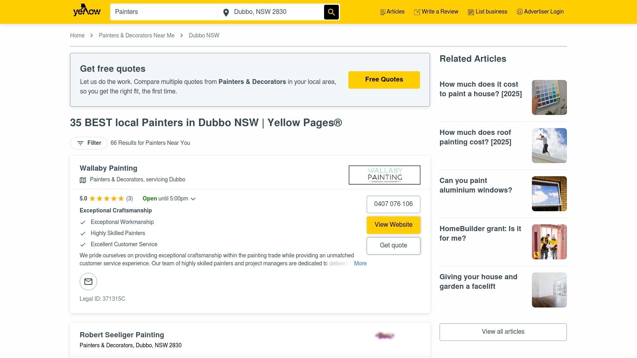Screen dimensions: 637x358
Task: Go to Home in the breadcrumb
Action: [x=77, y=35]
